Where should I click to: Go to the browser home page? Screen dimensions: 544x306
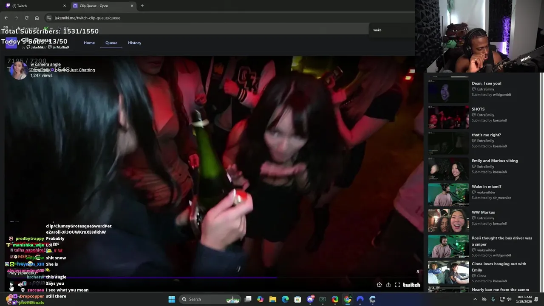click(37, 18)
